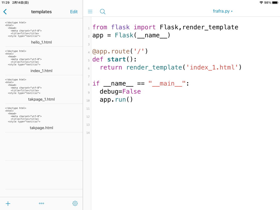Open search with the magnifying glass
The width and height of the screenshot is (280, 210).
tap(103, 11)
